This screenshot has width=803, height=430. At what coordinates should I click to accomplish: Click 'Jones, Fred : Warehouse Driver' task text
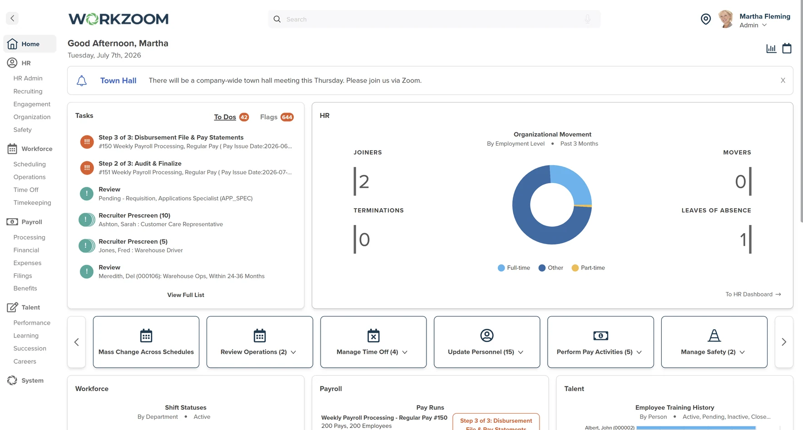pos(141,250)
